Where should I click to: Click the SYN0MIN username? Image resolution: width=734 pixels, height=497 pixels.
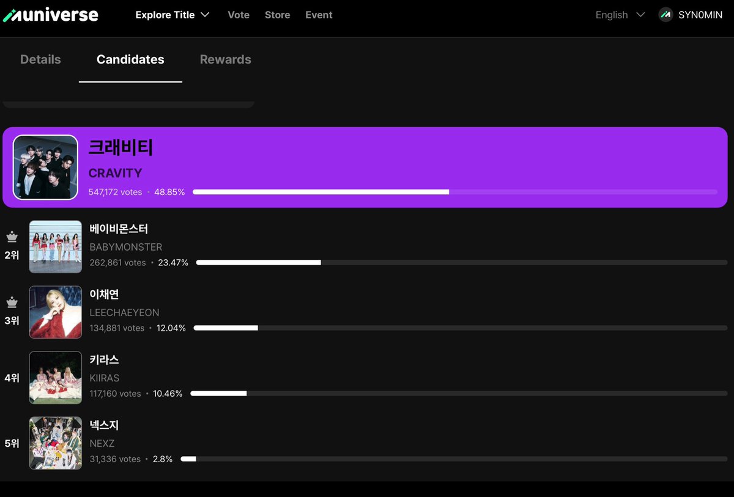tap(700, 15)
